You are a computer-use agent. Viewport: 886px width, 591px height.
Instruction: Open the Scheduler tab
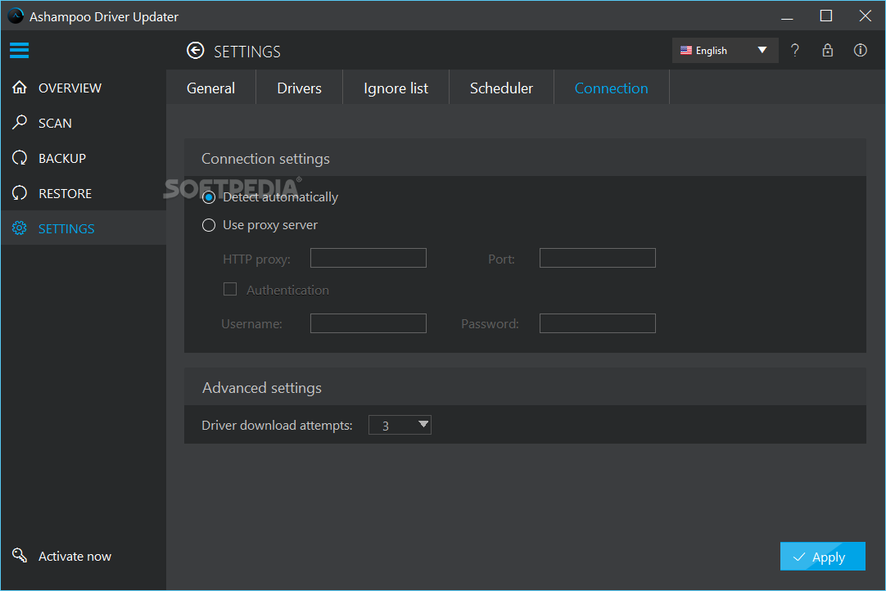(x=501, y=88)
